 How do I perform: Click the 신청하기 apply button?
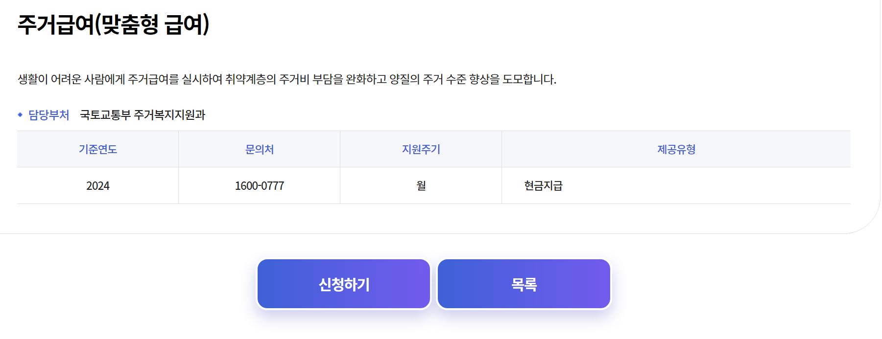click(x=343, y=284)
